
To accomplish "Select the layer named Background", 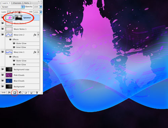I will tap(19, 86).
